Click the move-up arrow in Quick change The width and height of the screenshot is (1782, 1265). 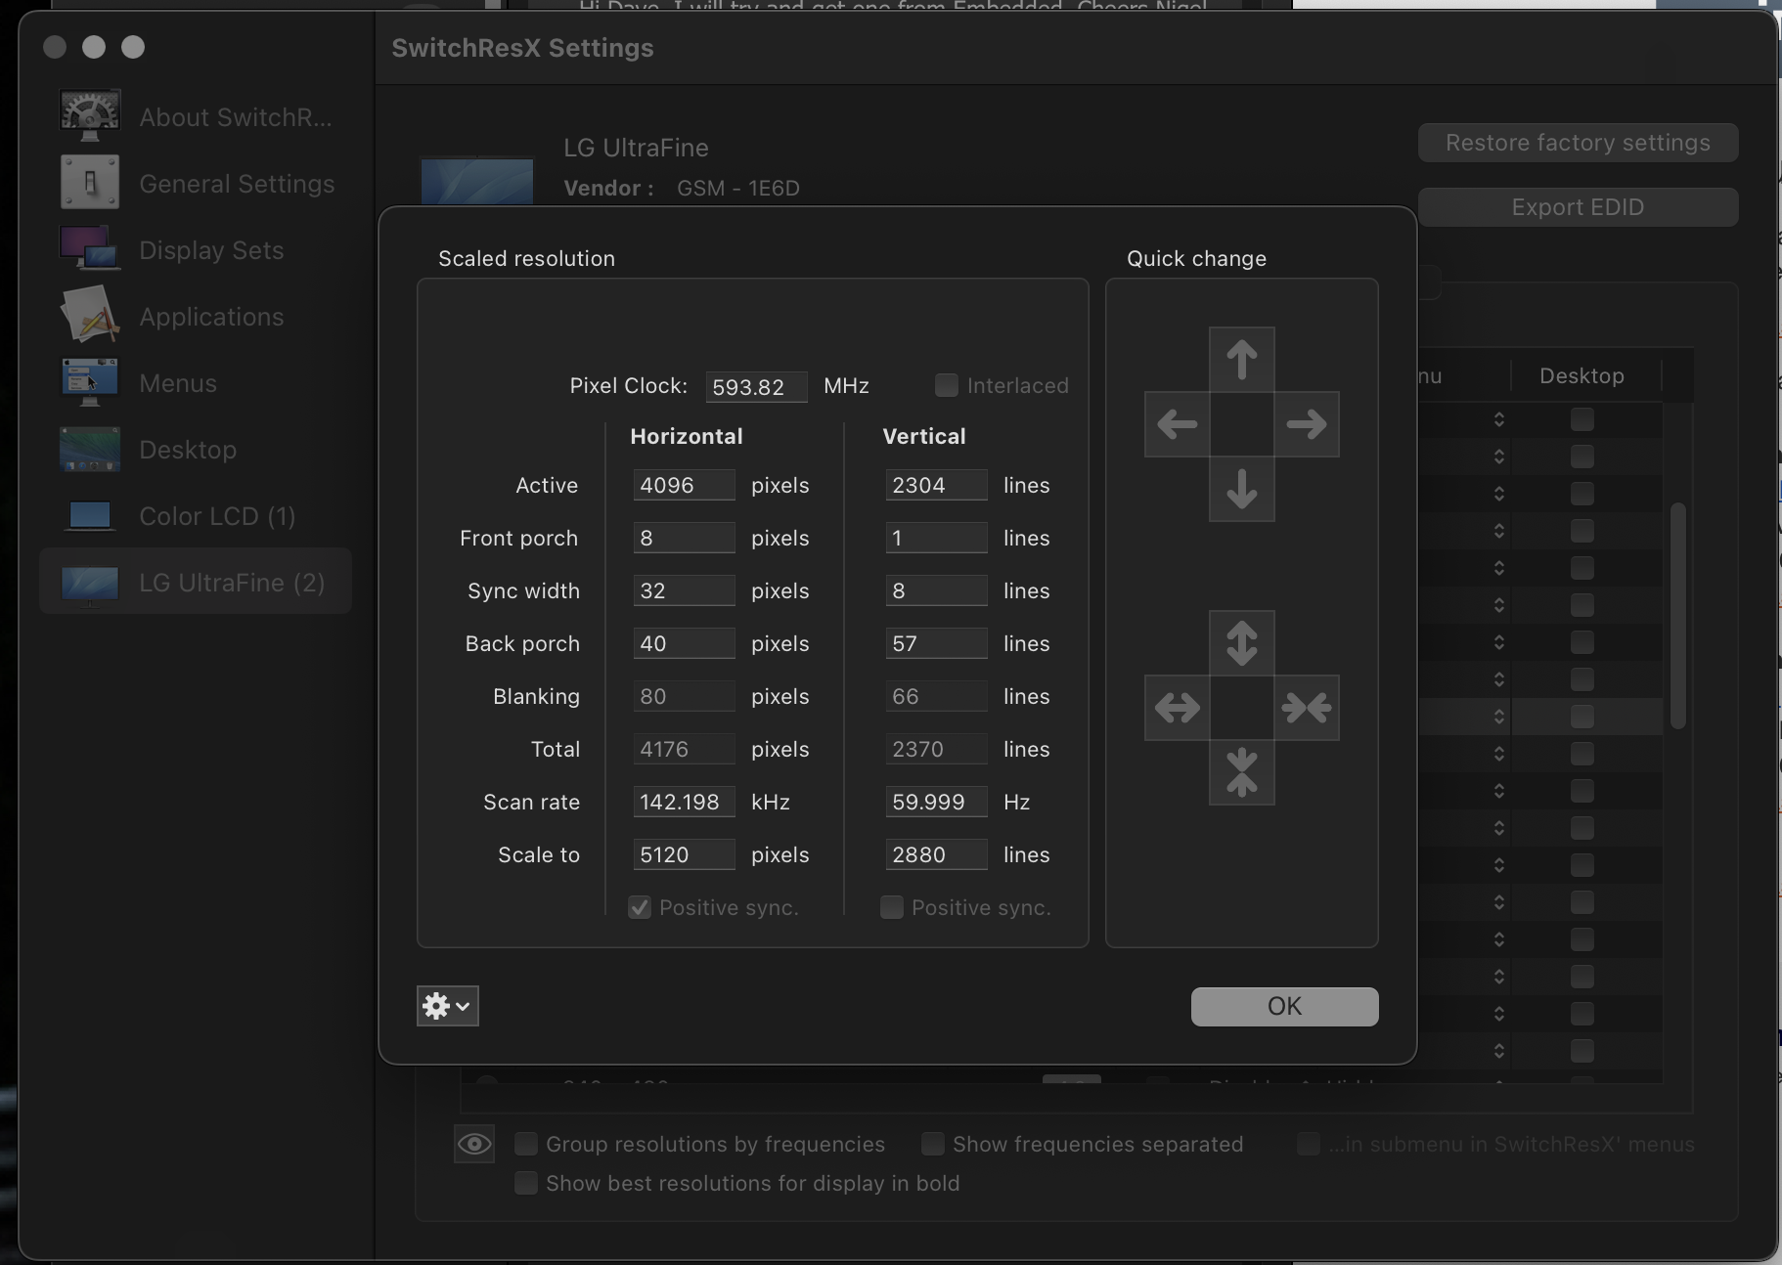pos(1241,359)
